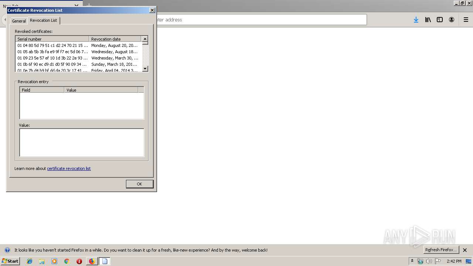Viewport: 473px width, 266px height.
Task: Sort by the Revocation date column header
Action: [x=115, y=39]
